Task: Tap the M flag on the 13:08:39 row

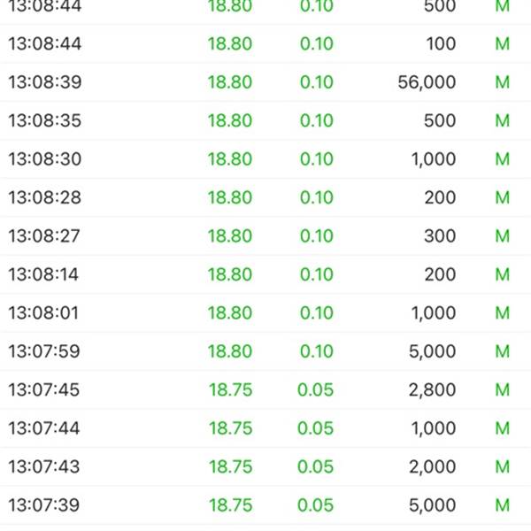Action: point(502,82)
